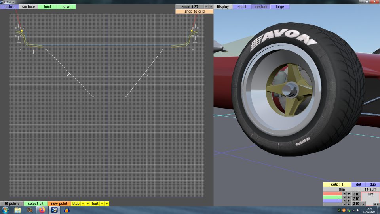This screenshot has height=214, width=380.
Task: Decrease blue value with left arrow
Action: pos(344,201)
